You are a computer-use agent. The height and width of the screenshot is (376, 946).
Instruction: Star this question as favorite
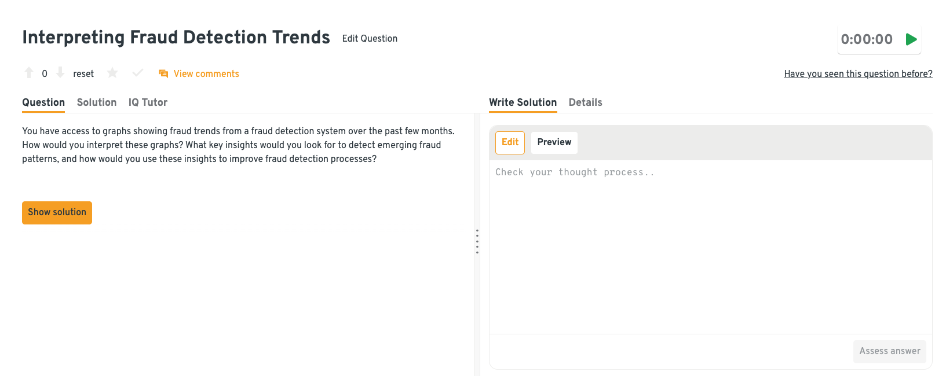click(112, 73)
